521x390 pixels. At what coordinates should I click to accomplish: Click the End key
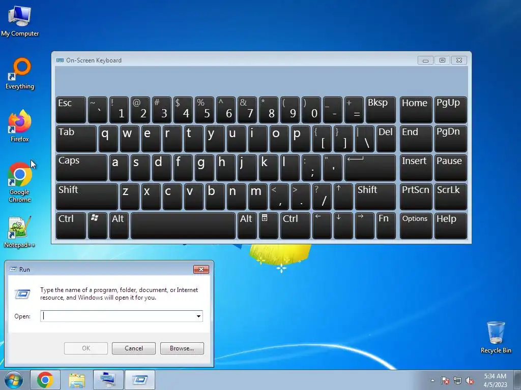point(416,139)
